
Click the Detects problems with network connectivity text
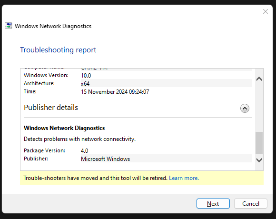tap(80, 139)
